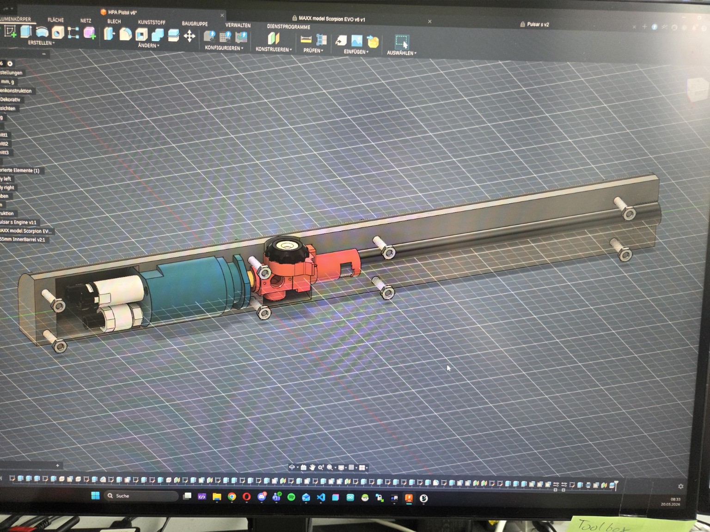This screenshot has height=532, width=710.
Task: Open the AUSWÄHLEN dropdown menu
Action: coord(402,53)
